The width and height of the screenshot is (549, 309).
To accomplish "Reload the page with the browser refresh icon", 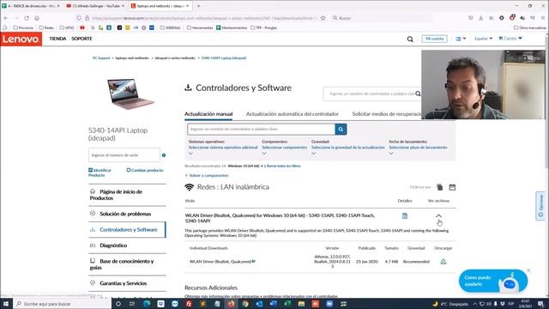I will point(27,18).
